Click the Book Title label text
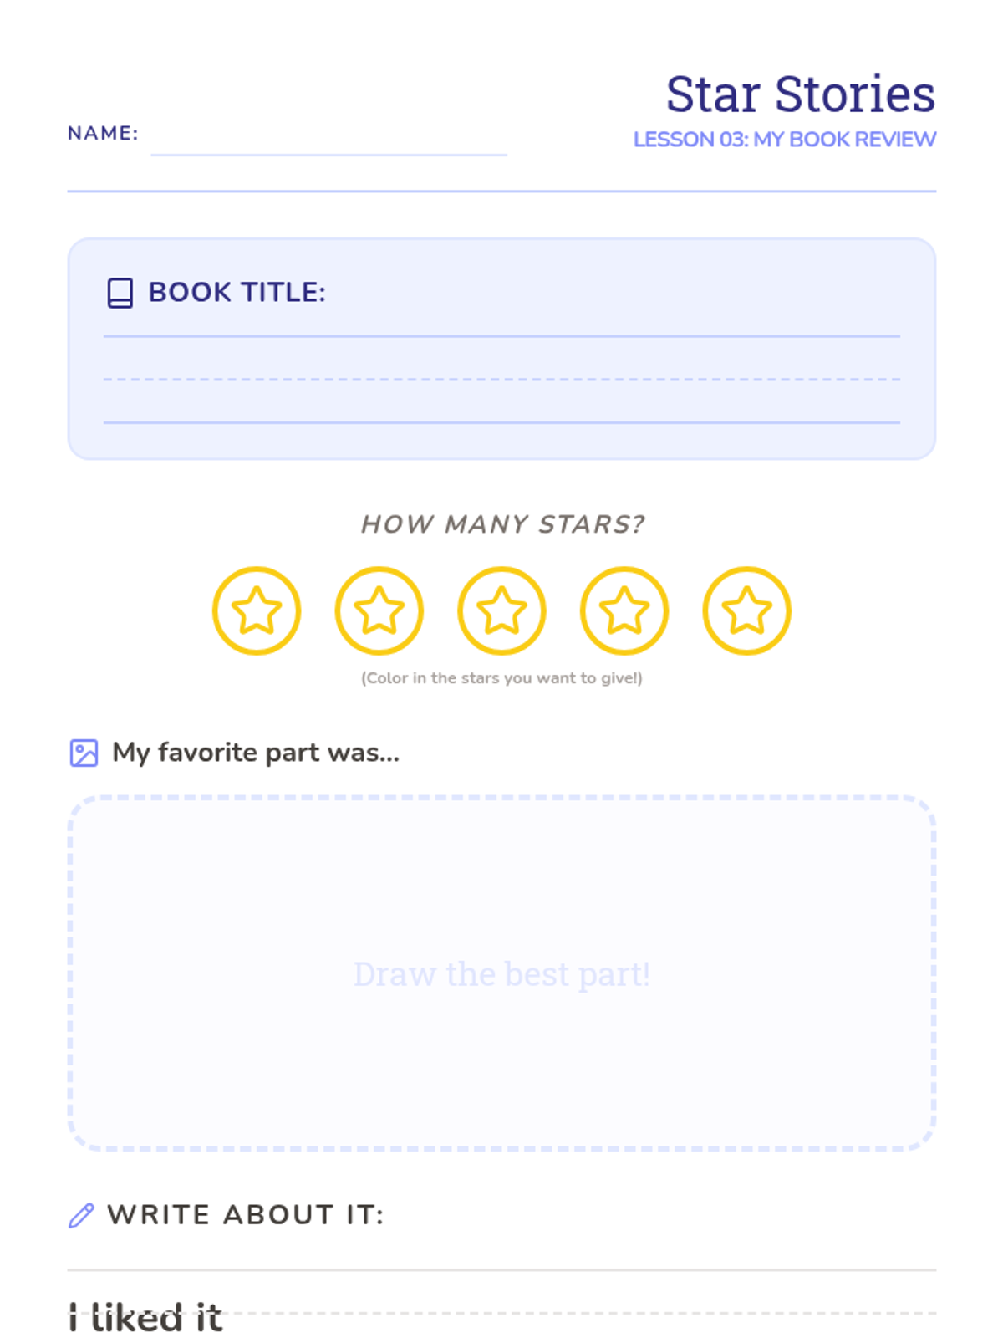 point(237,292)
